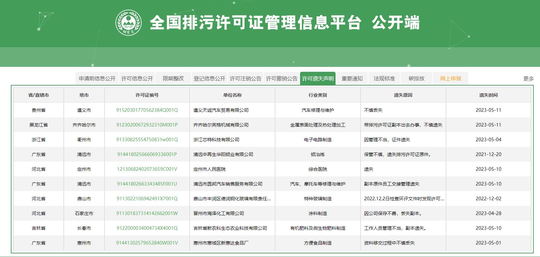Open the 重要通知 tab
Image resolution: width=540 pixels, height=257 pixels.
click(352, 78)
